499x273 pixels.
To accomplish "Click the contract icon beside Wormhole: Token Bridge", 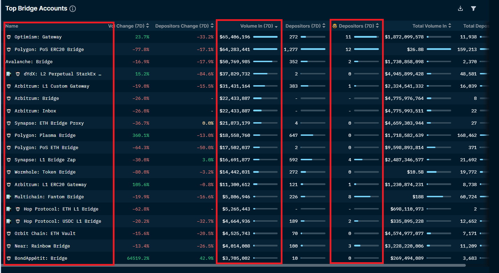I will (9, 172).
